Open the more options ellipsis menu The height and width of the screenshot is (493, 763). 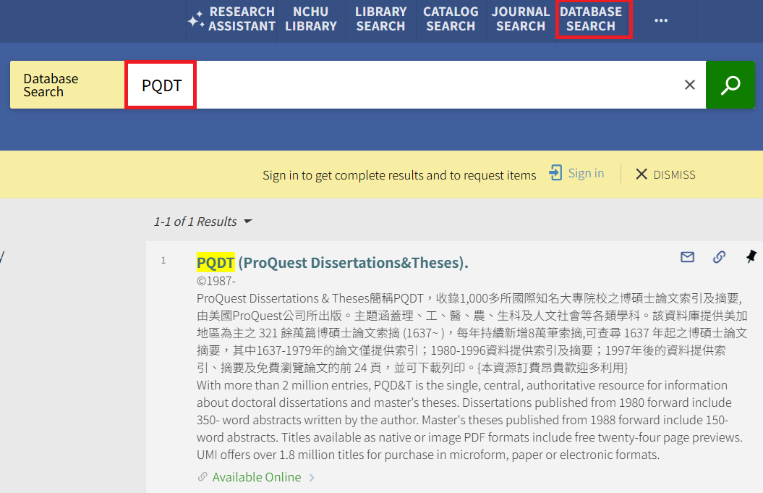(661, 20)
